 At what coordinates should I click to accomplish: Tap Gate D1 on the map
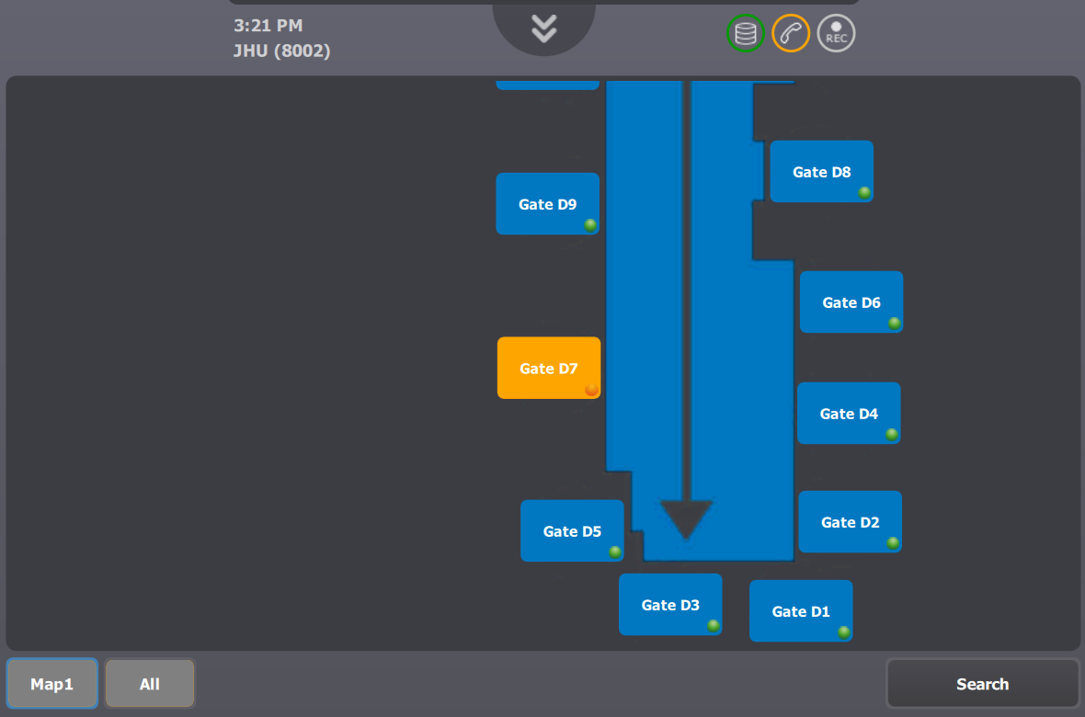[801, 611]
